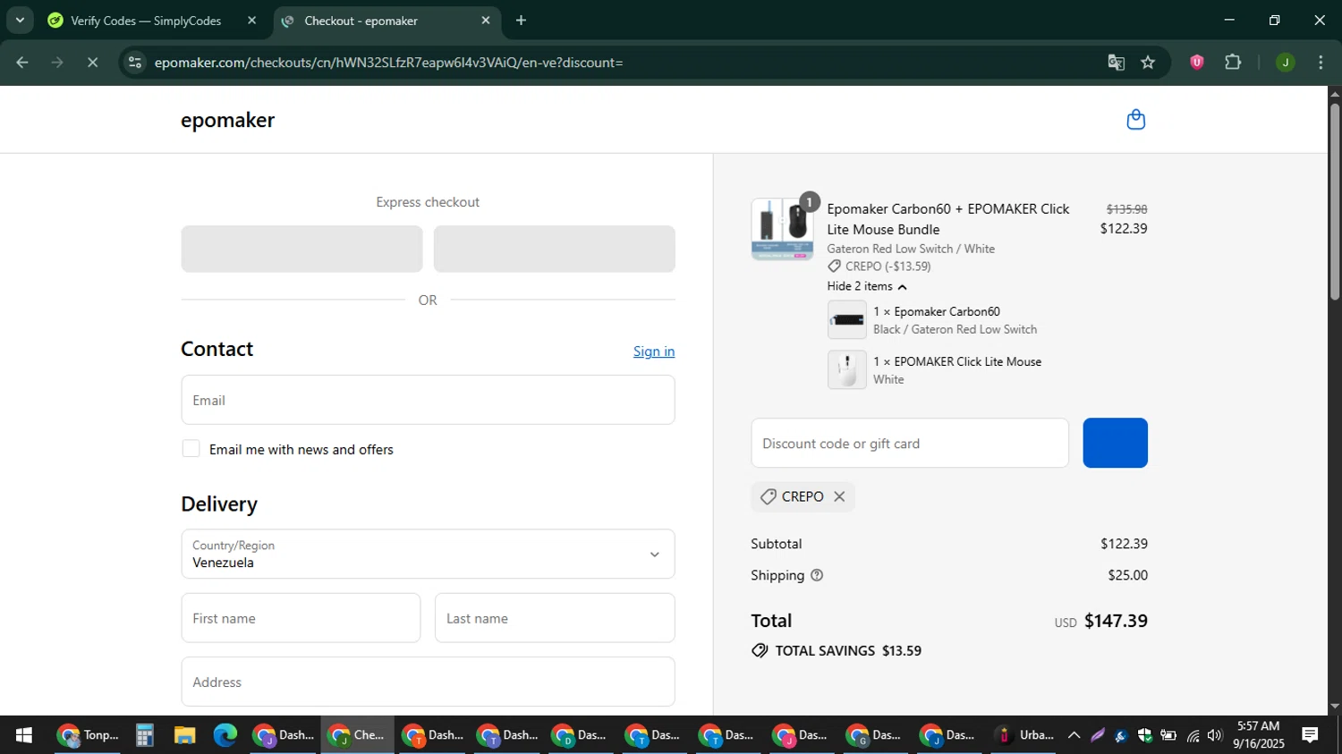The image size is (1342, 754).
Task: Click the purple feather tray icon
Action: tap(1098, 735)
